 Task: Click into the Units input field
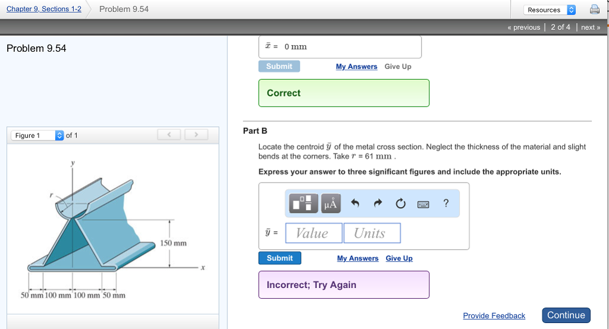[x=372, y=233]
